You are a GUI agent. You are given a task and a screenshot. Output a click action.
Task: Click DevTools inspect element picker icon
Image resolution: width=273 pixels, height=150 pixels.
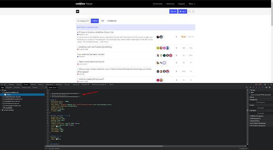2,85
